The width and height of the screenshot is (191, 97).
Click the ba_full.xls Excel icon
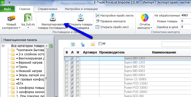(x=28, y=18)
